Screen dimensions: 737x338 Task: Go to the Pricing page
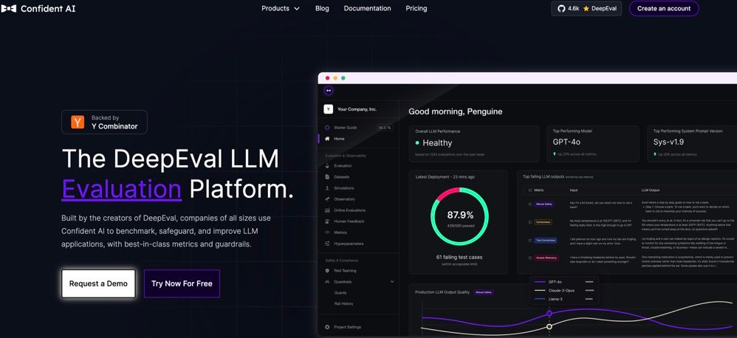[417, 8]
